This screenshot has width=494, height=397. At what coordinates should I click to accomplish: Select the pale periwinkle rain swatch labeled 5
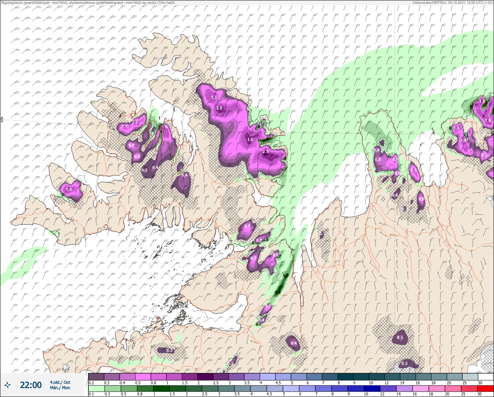[291, 389]
